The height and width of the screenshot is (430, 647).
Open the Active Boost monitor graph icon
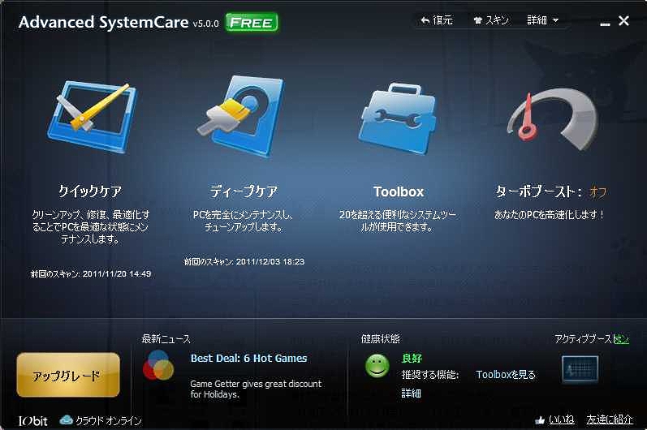(x=580, y=369)
